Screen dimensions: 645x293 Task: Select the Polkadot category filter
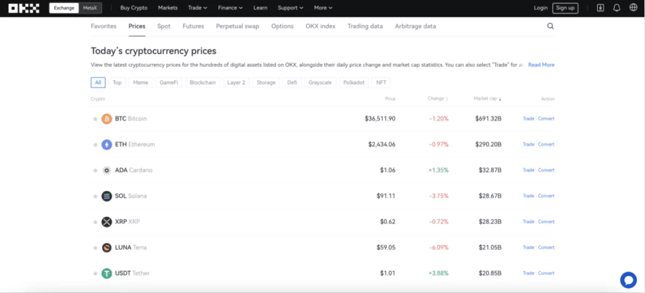[354, 83]
